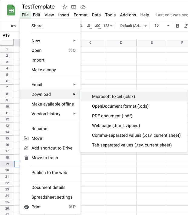Download as Comma-separated values (.csv)
188x215 pixels.
pos(134,135)
